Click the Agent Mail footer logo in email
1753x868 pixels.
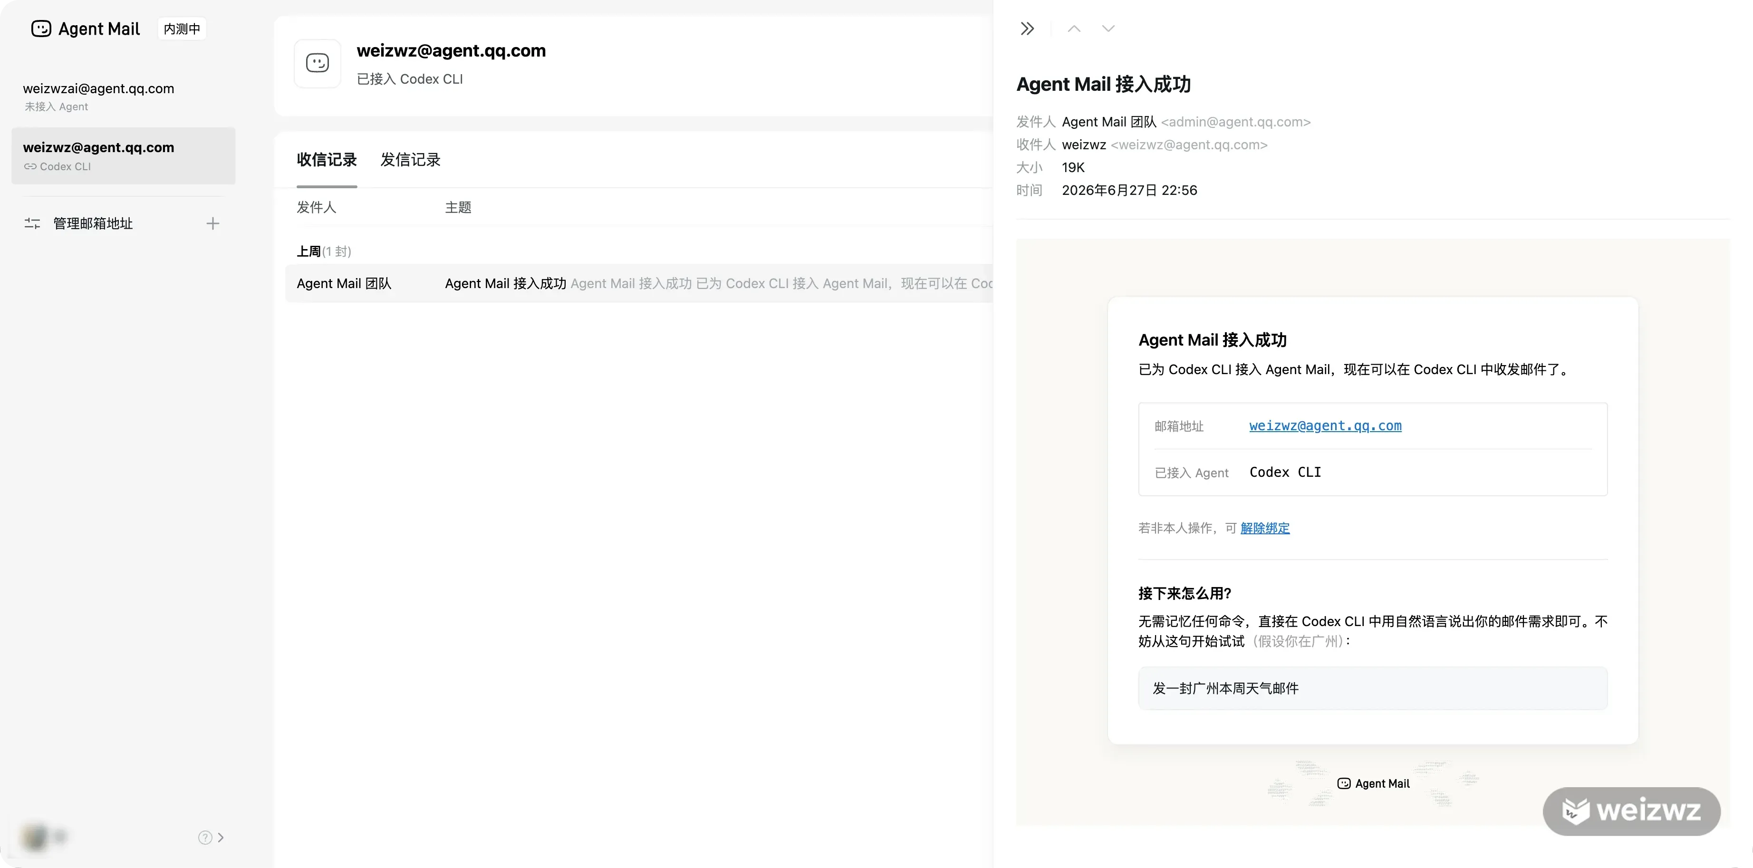point(1373,783)
